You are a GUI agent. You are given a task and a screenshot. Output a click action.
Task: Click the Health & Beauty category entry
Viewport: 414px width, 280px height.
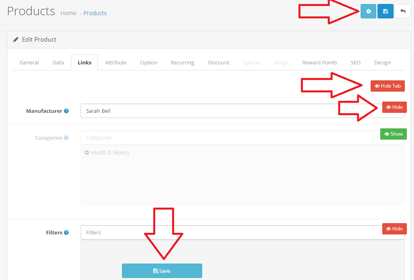[x=110, y=153]
